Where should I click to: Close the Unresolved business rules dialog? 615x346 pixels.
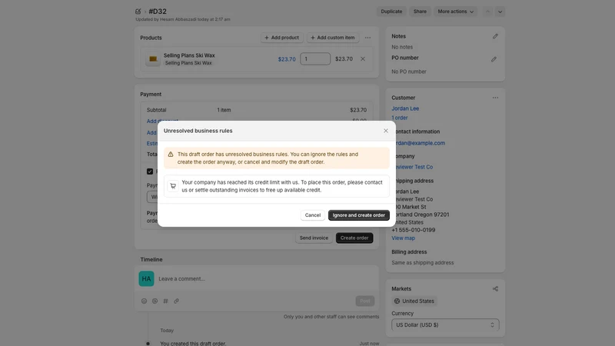[386, 131]
